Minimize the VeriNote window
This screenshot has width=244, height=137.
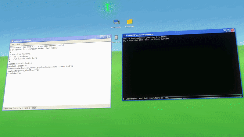[102, 37]
